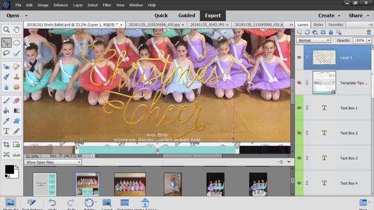Select the Content-Aware Move tool
The height and width of the screenshot is (210, 374).
click(6, 155)
